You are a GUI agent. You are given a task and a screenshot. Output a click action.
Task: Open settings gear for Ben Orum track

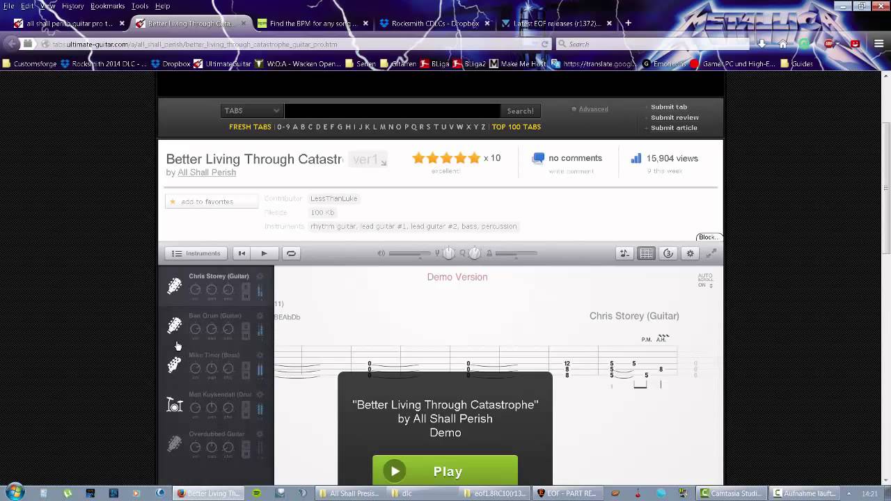pyautogui.click(x=260, y=316)
